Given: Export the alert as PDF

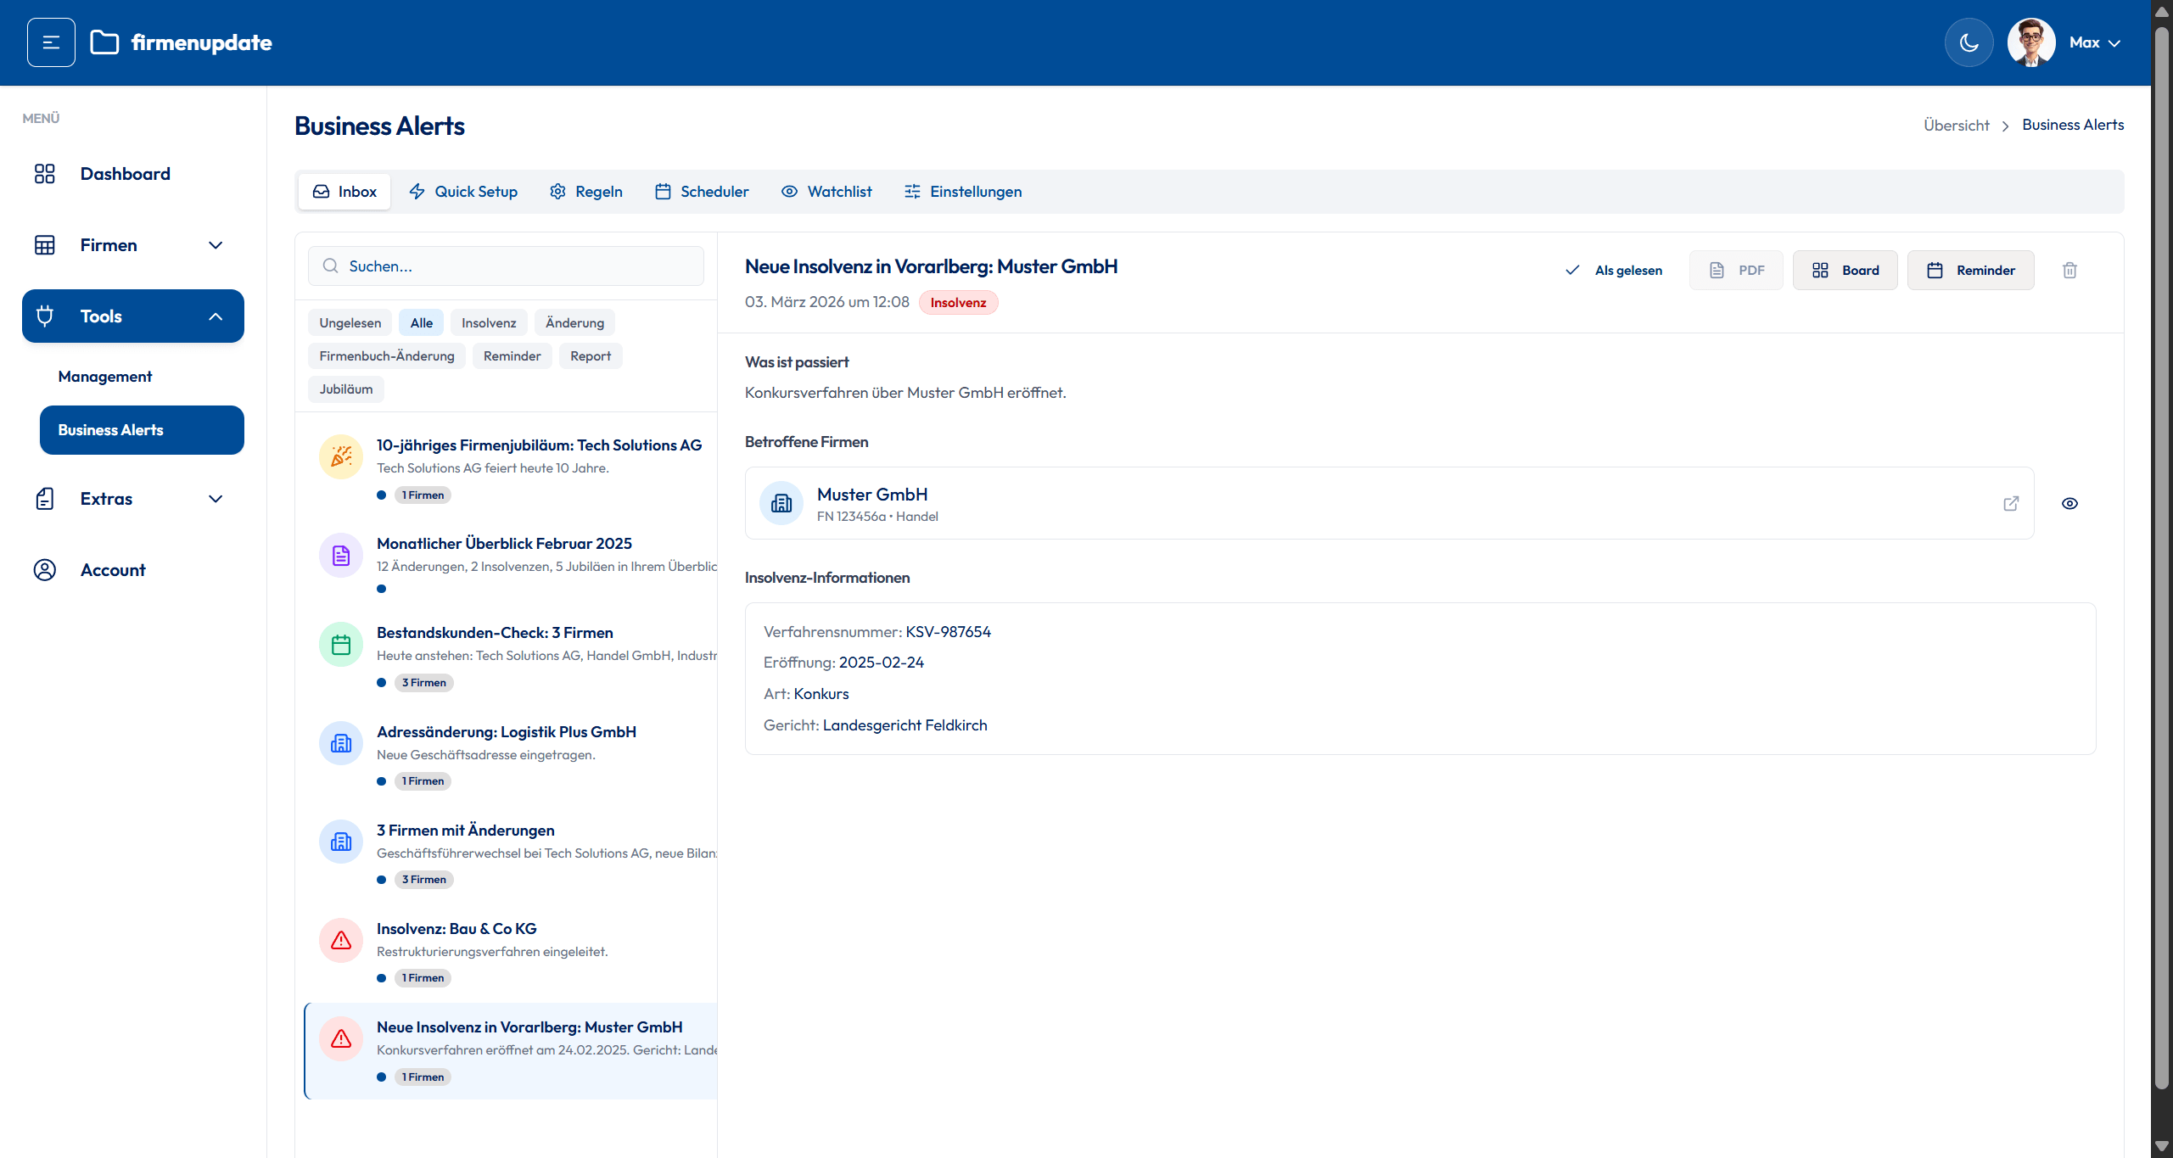Looking at the screenshot, I should tap(1736, 270).
